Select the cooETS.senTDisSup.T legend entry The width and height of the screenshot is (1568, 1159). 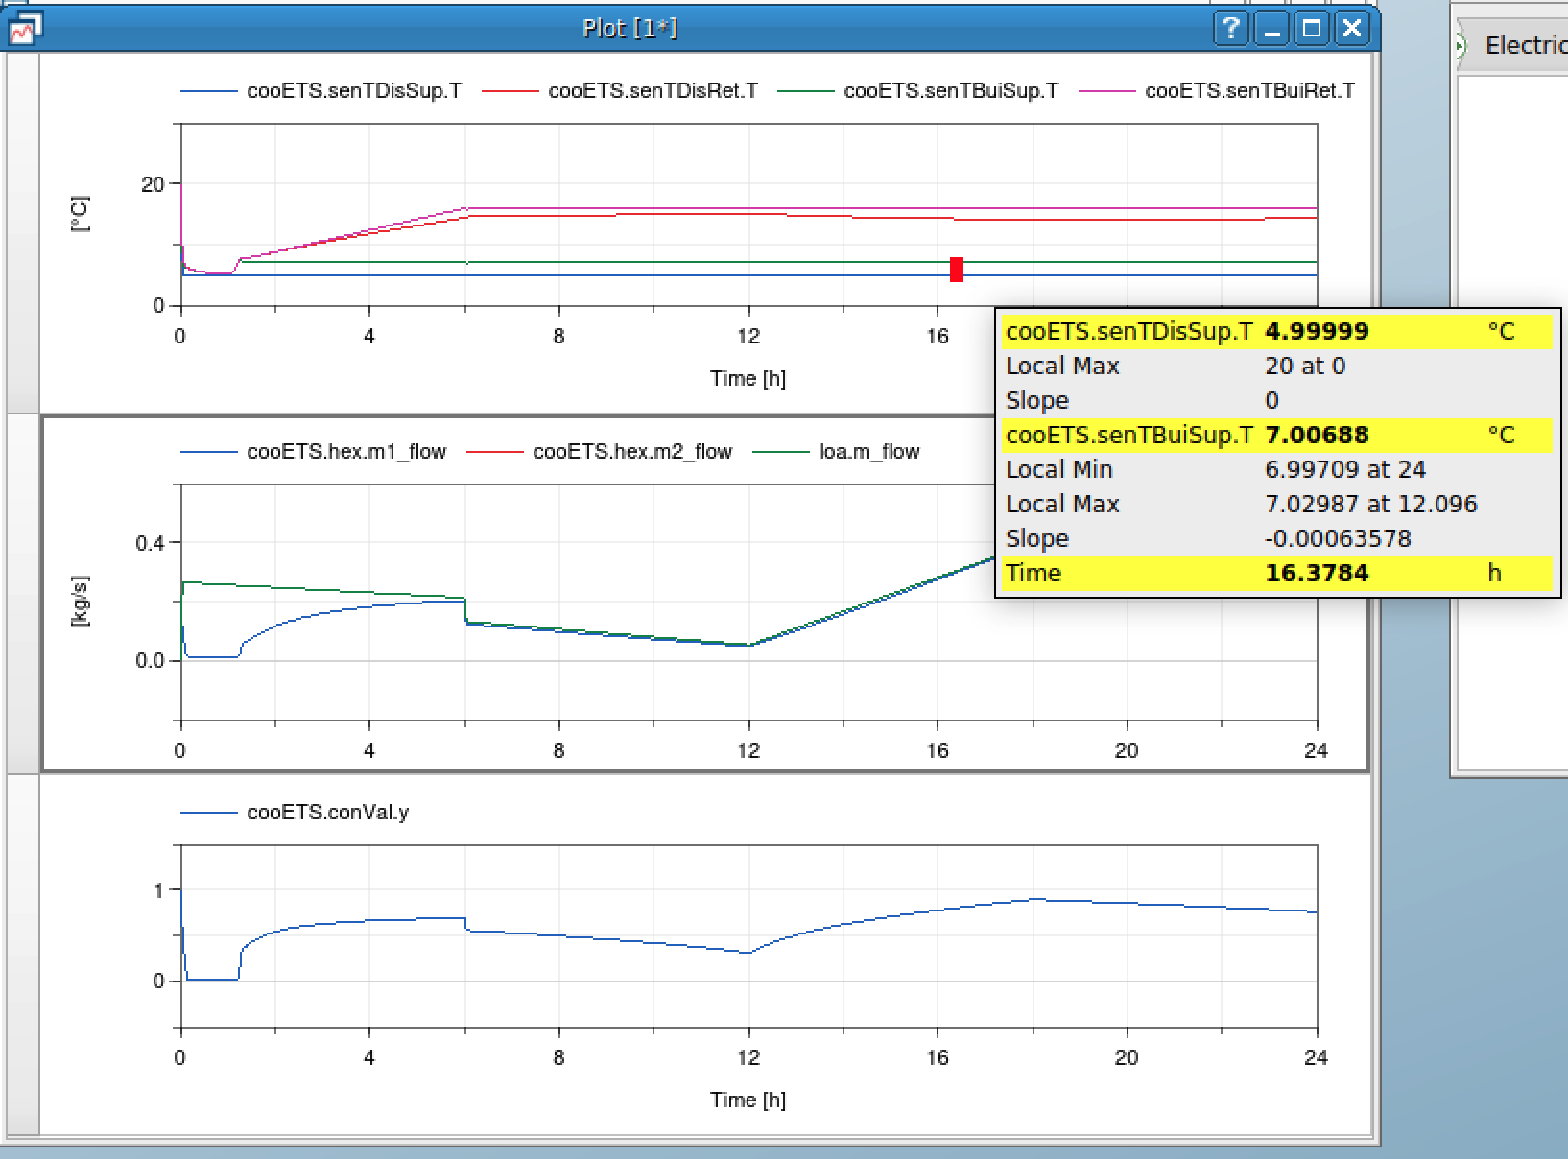[352, 91]
